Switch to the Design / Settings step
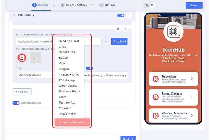The image size is (210, 140). [74, 5]
